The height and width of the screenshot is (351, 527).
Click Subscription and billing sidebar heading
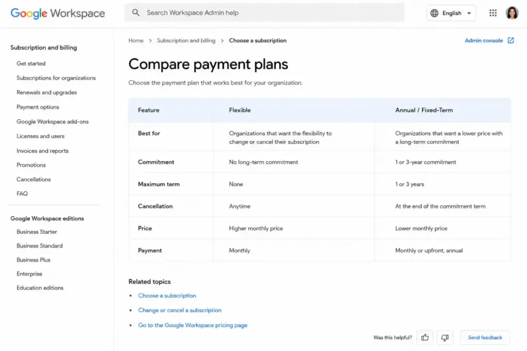44,47
